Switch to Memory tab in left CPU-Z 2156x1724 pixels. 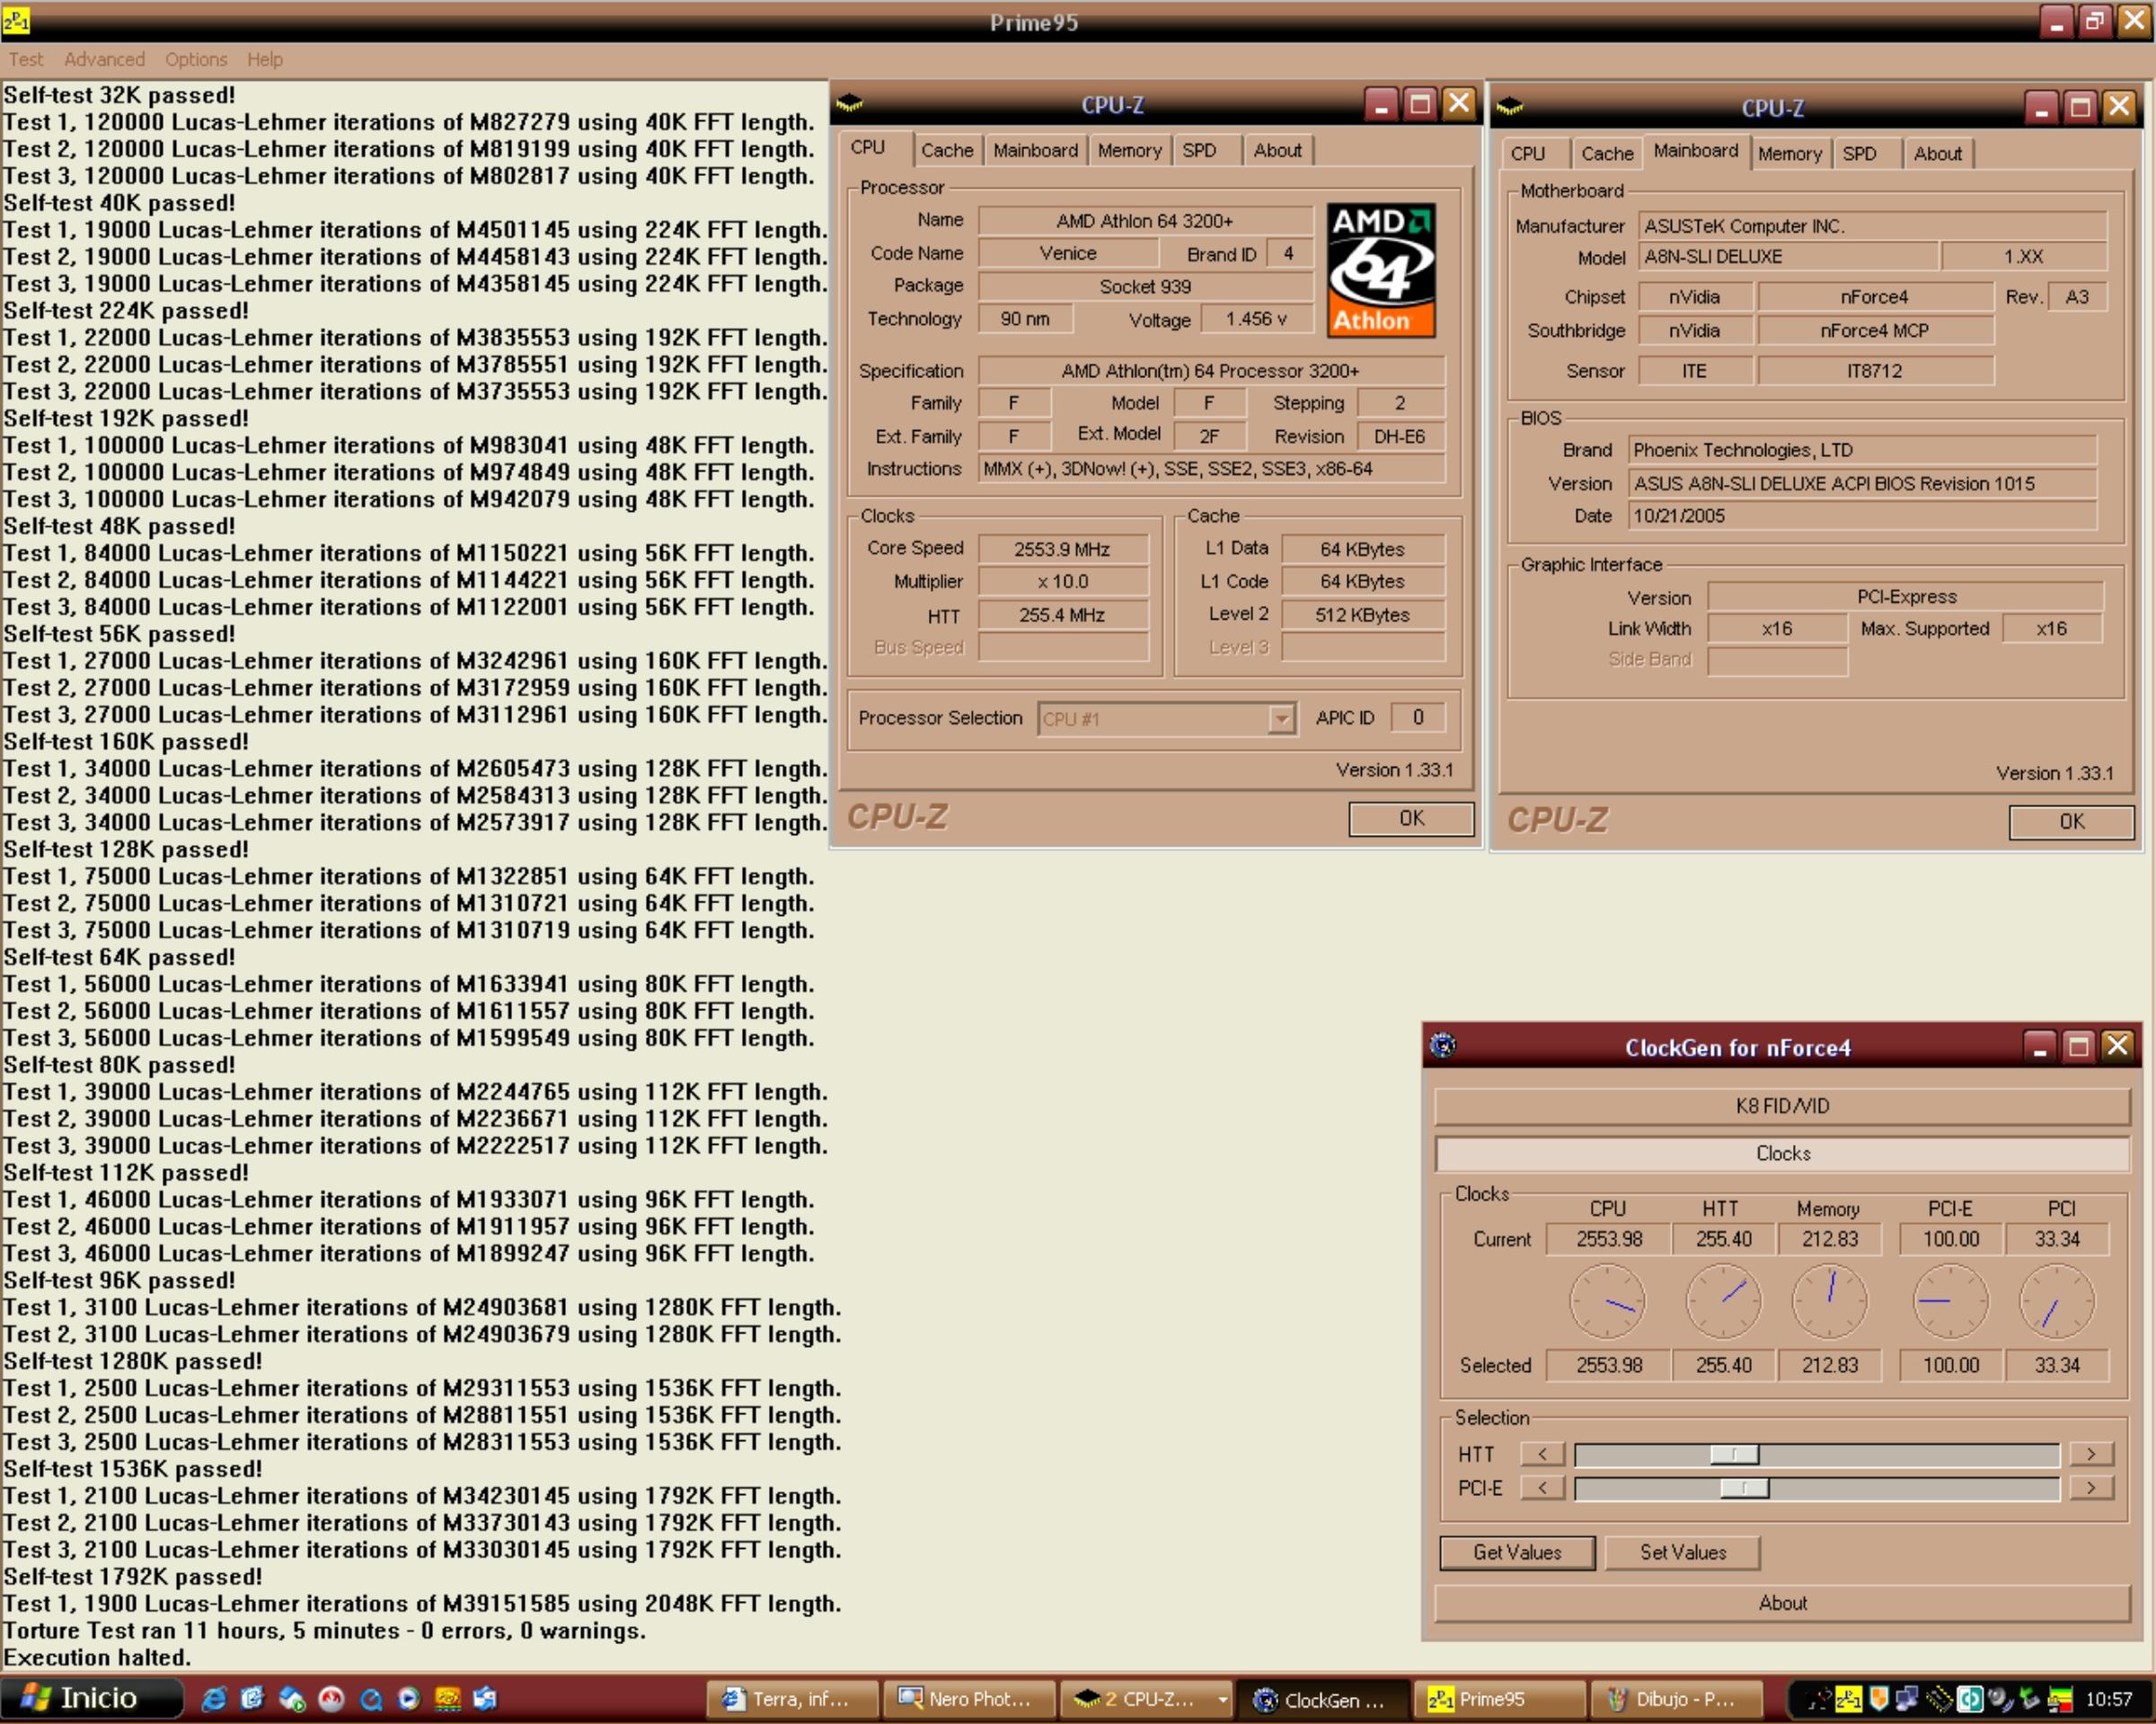(x=1129, y=151)
